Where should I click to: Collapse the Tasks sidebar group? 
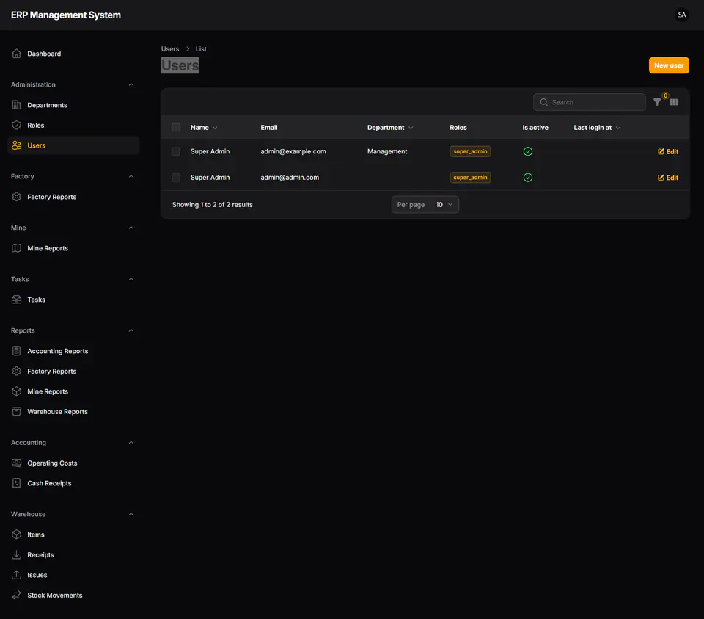[131, 279]
